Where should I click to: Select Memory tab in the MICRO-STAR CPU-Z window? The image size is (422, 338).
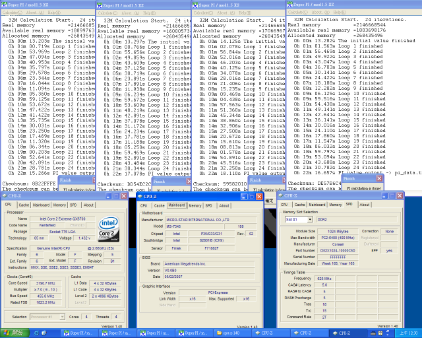point(195,205)
